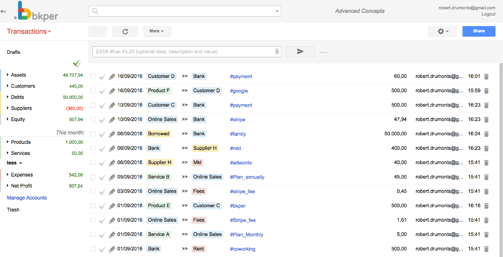Screen dimensions: 503x257
Task: Click the Borrowed account tag
Action: pyautogui.click(x=158, y=134)
